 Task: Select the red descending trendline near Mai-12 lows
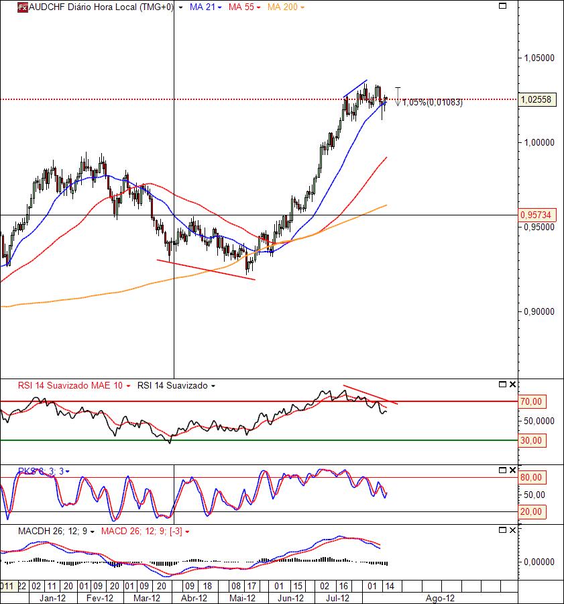click(x=206, y=270)
